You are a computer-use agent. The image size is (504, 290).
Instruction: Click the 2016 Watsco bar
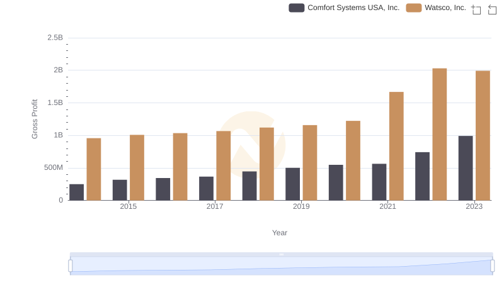(180, 167)
